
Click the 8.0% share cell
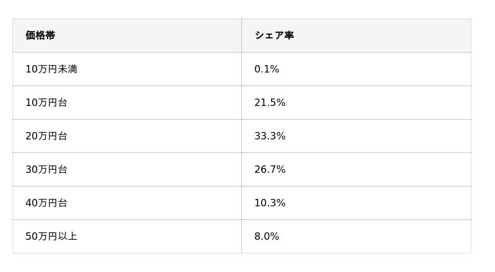(x=267, y=236)
